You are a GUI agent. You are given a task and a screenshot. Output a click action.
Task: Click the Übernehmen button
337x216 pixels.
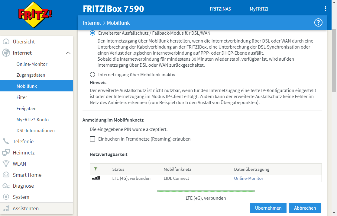coord(268,208)
